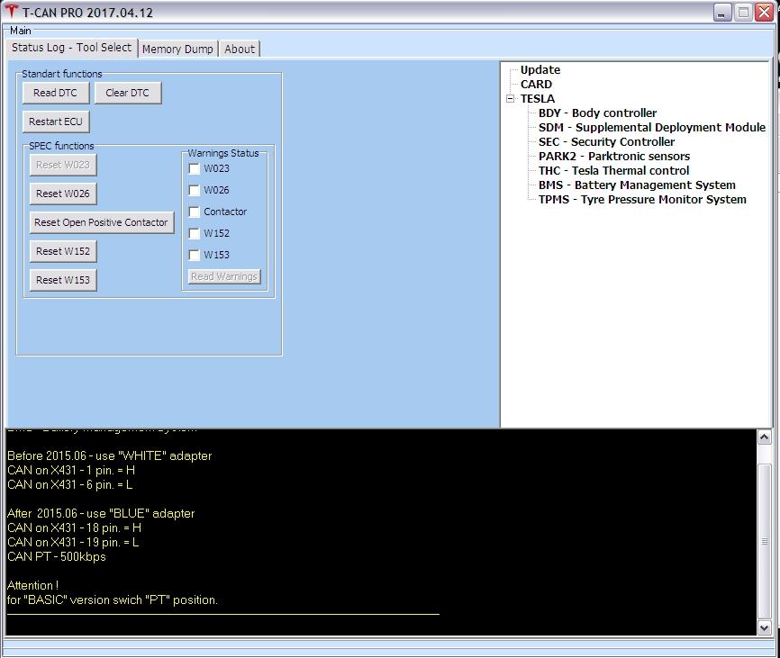
Task: Click the Reset W152 button
Action: coord(63,251)
